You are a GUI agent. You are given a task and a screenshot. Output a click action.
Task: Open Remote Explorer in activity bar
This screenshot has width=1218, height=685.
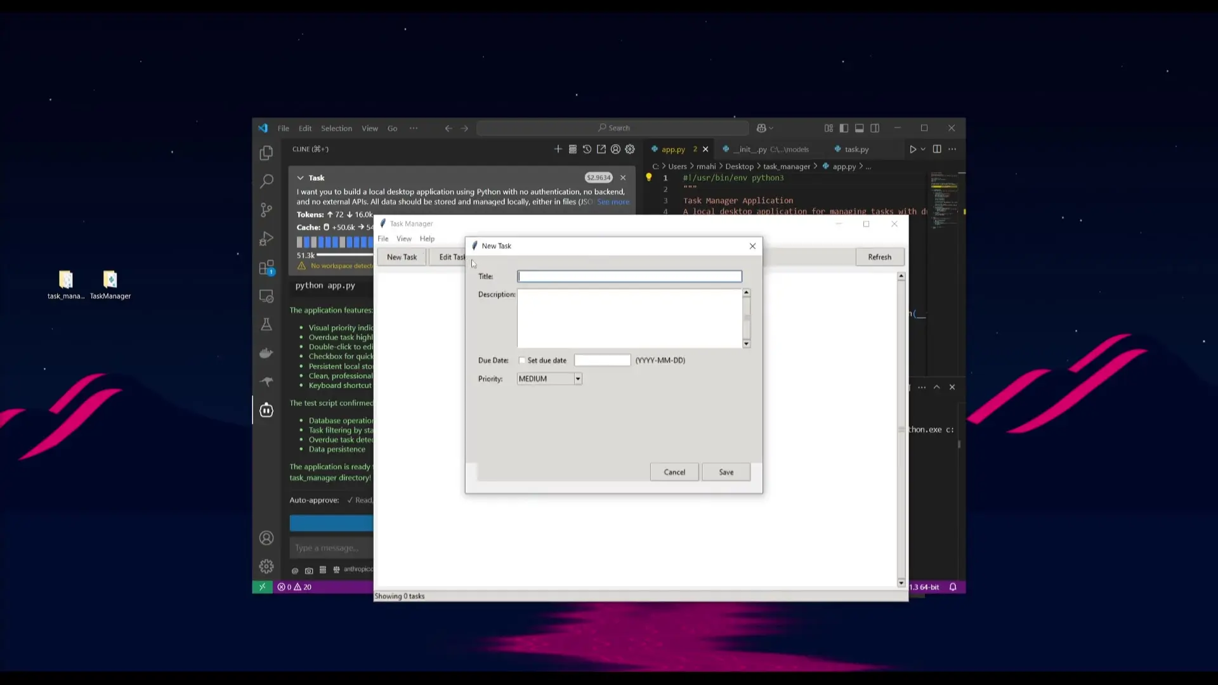click(266, 296)
